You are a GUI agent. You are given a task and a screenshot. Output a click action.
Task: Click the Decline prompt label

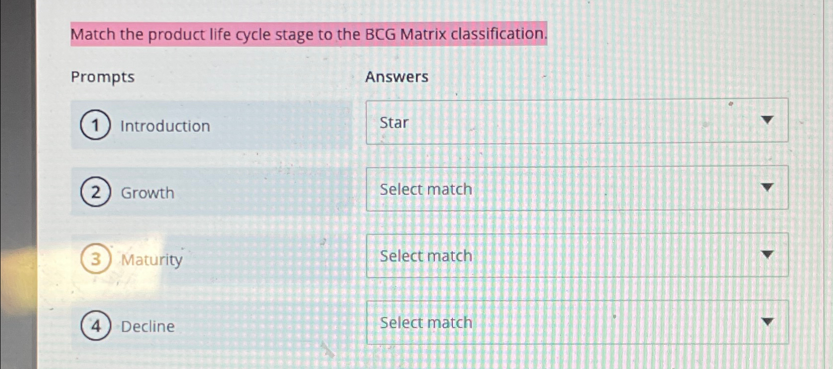tap(147, 326)
